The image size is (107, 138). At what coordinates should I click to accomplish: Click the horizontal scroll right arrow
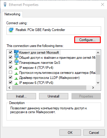click(x=93, y=87)
